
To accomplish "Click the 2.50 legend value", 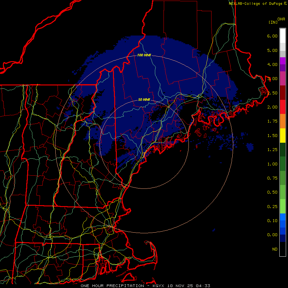I will [272, 93].
